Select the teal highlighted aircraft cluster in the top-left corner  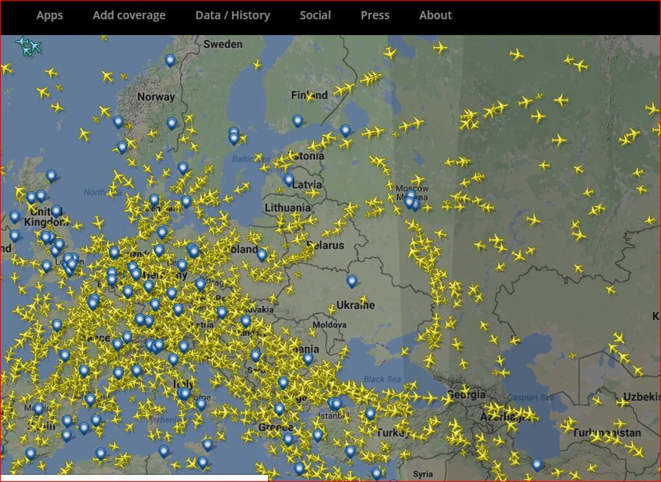coord(28,47)
